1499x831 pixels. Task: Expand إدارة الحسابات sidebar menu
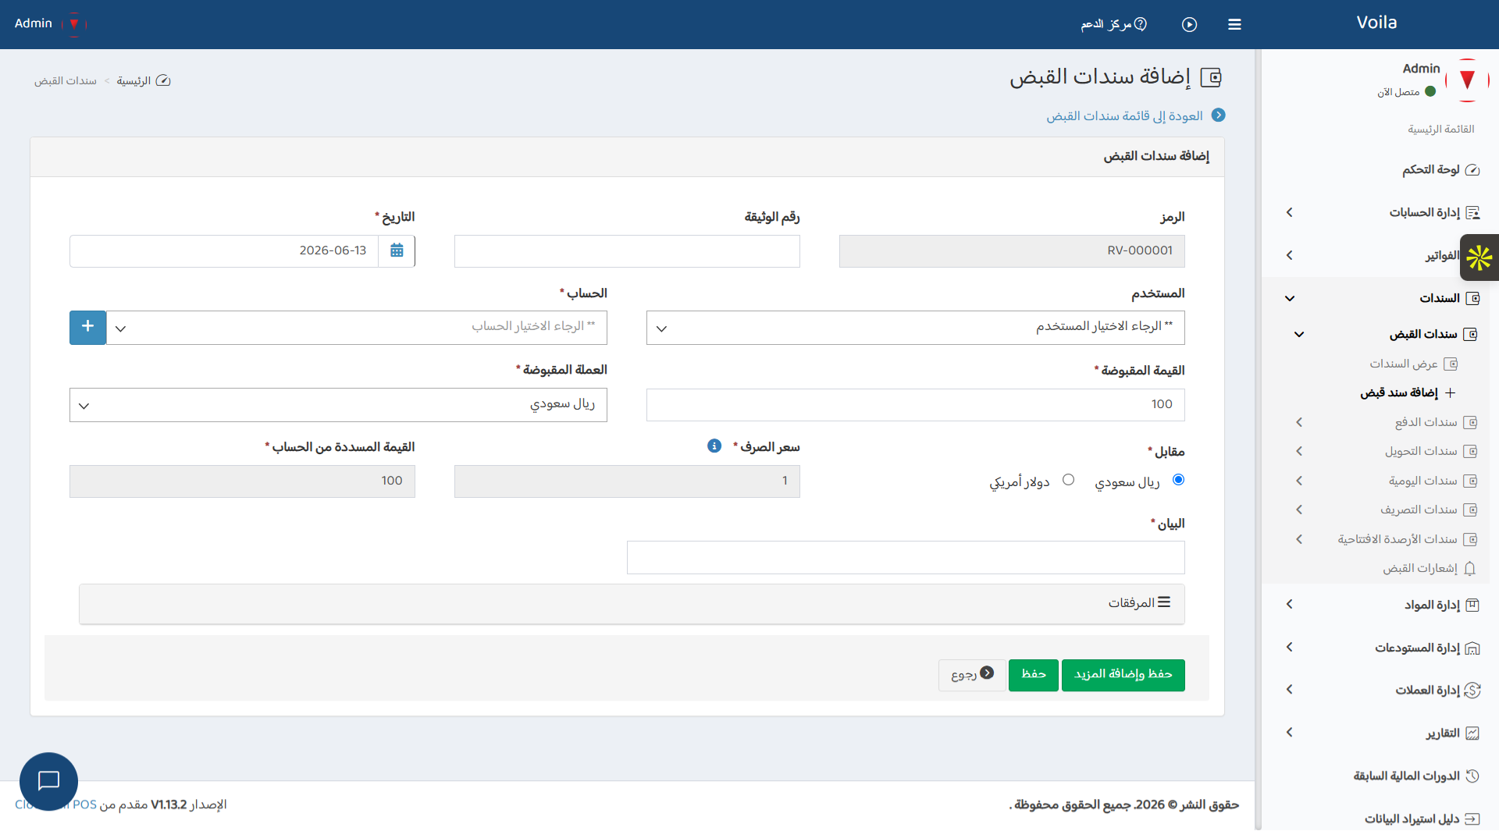[1382, 212]
